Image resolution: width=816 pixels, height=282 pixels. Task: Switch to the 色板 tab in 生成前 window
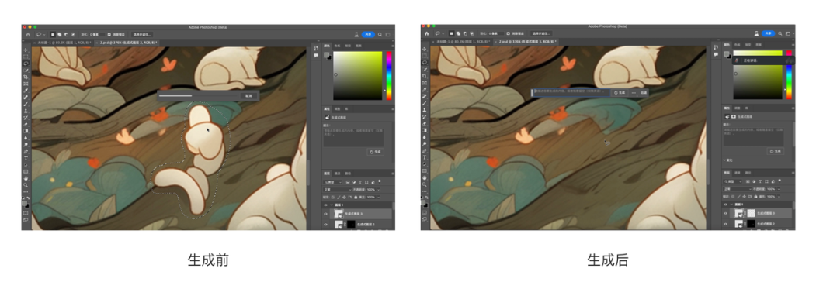point(337,46)
